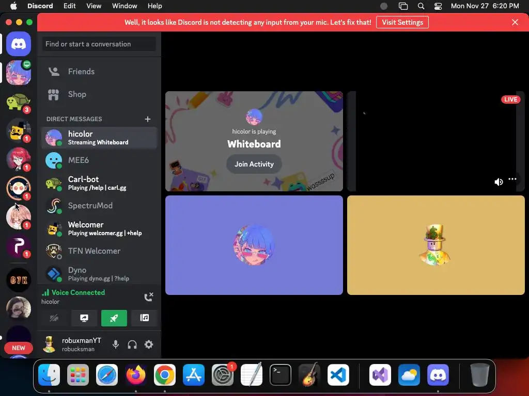Open the Help menu
The height and width of the screenshot is (396, 529).
154,6
